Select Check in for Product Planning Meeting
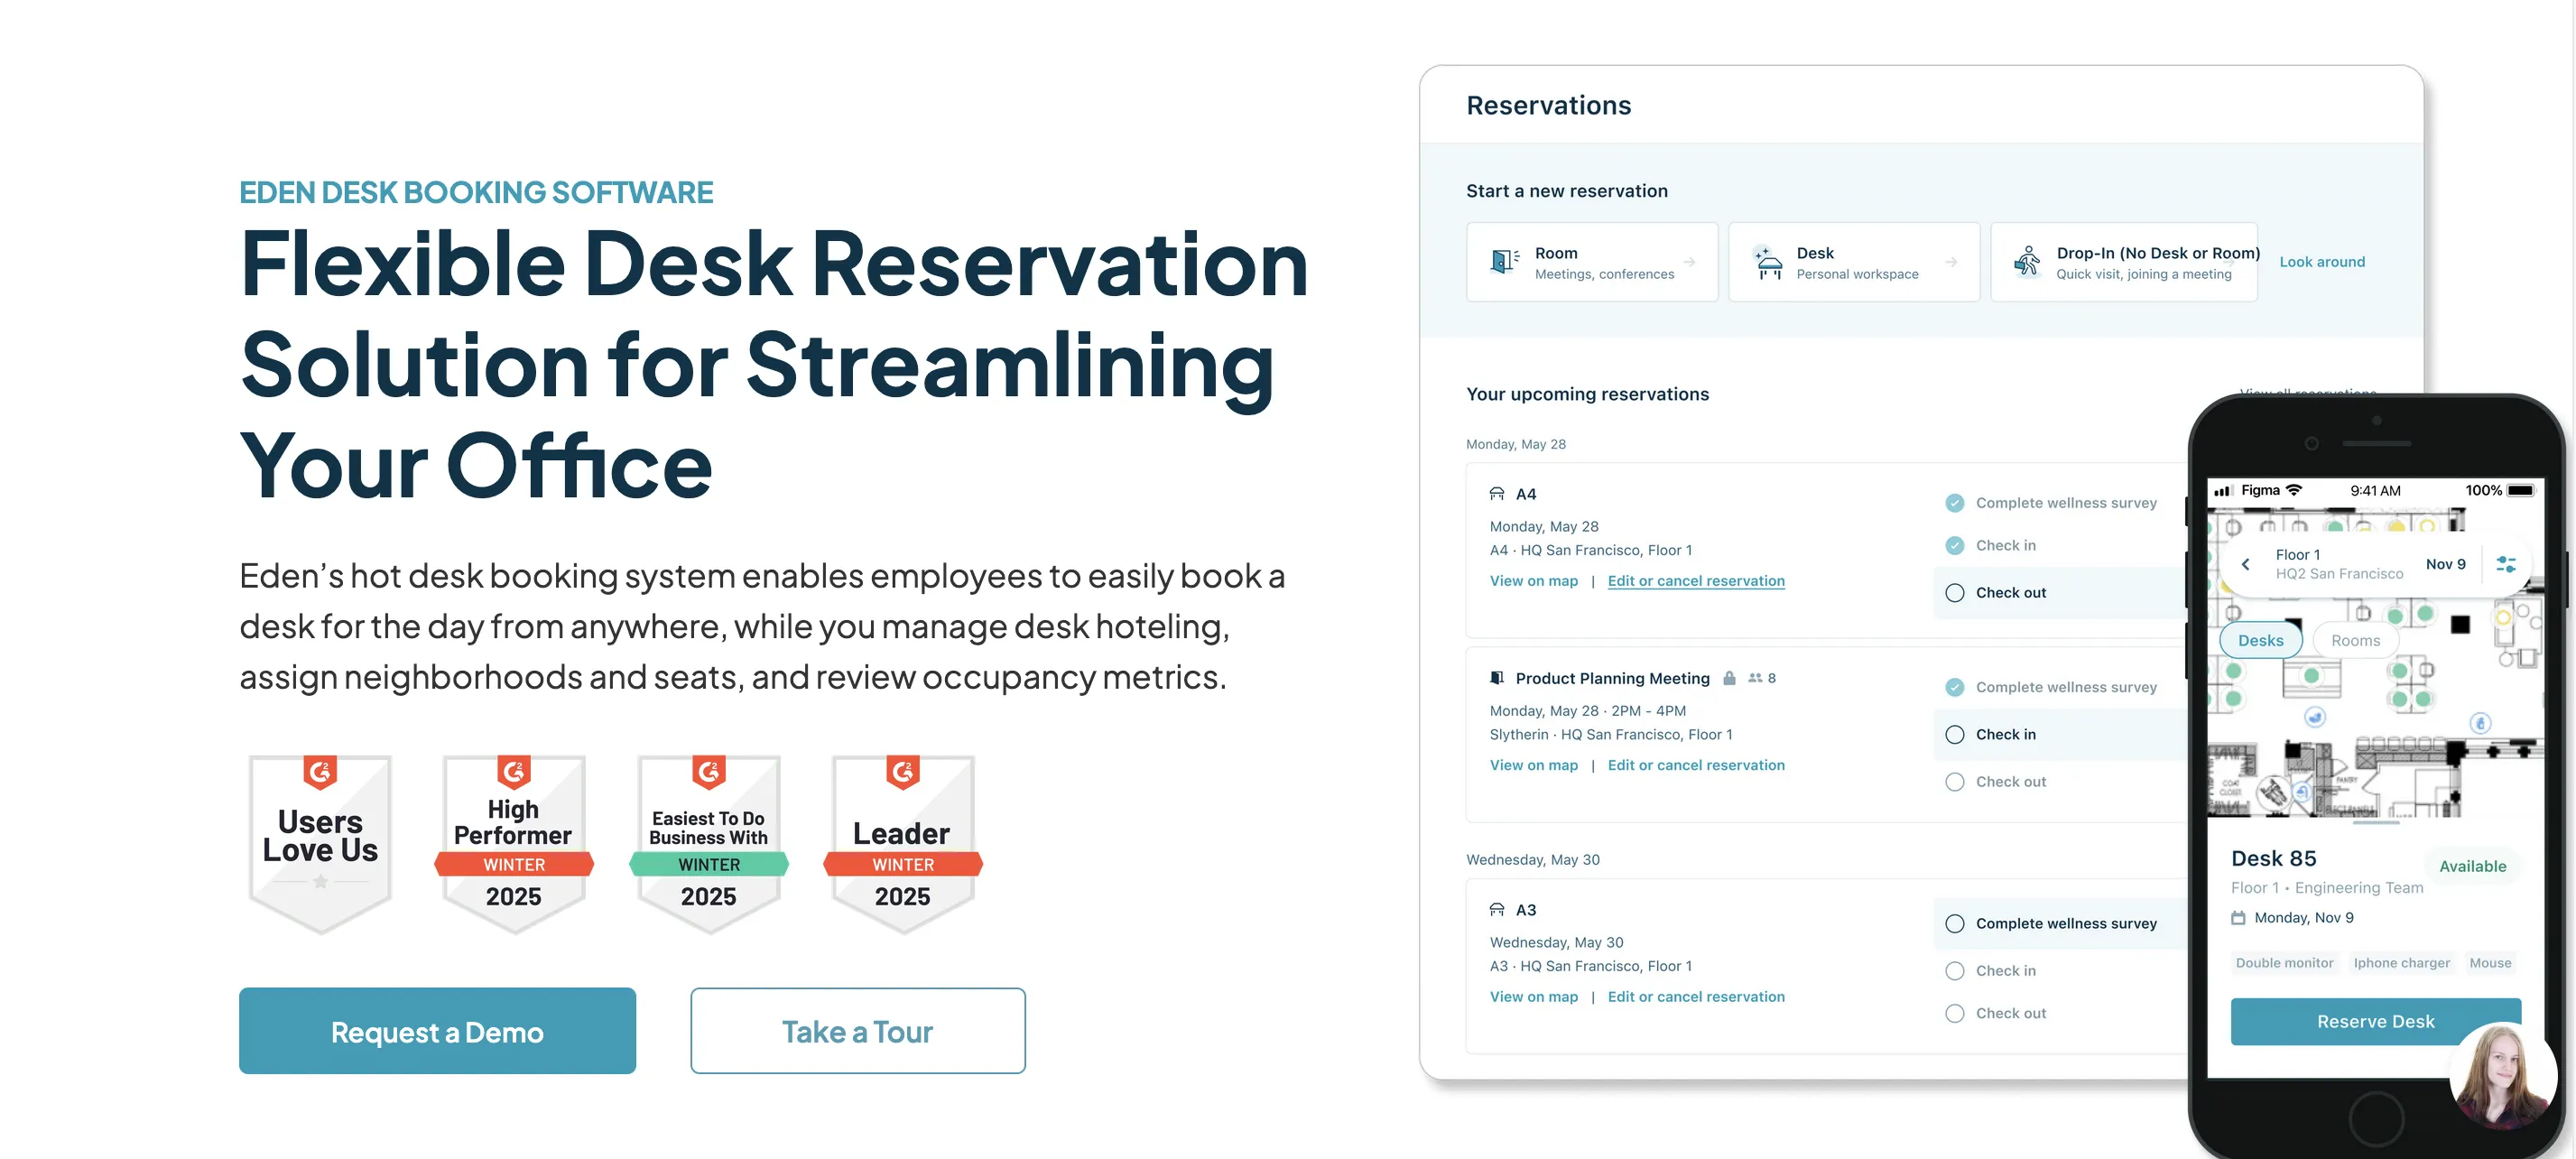 coord(1954,734)
